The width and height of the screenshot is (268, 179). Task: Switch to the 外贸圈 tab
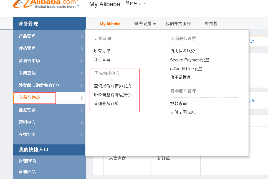click(211, 24)
